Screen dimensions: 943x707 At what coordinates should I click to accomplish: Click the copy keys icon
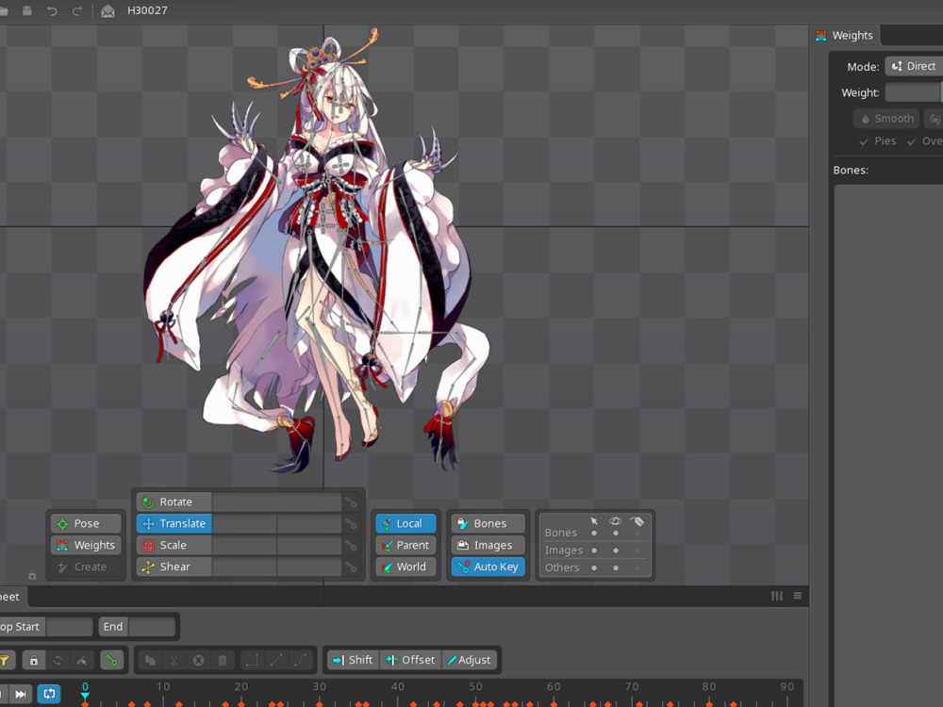pyautogui.click(x=150, y=660)
